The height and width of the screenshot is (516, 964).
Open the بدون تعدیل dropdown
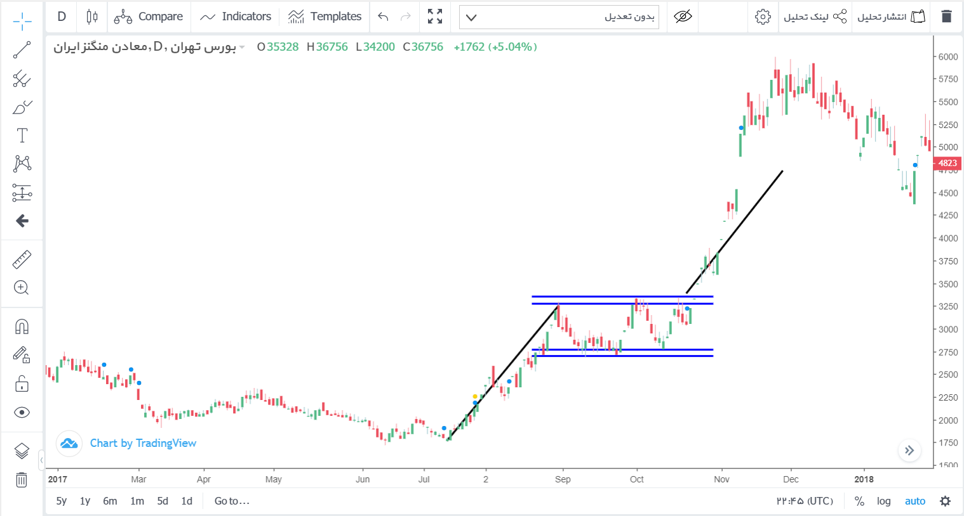coord(559,17)
